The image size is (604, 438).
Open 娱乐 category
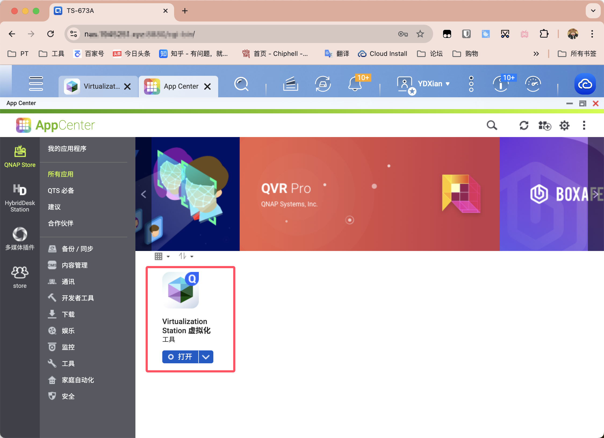(61, 331)
